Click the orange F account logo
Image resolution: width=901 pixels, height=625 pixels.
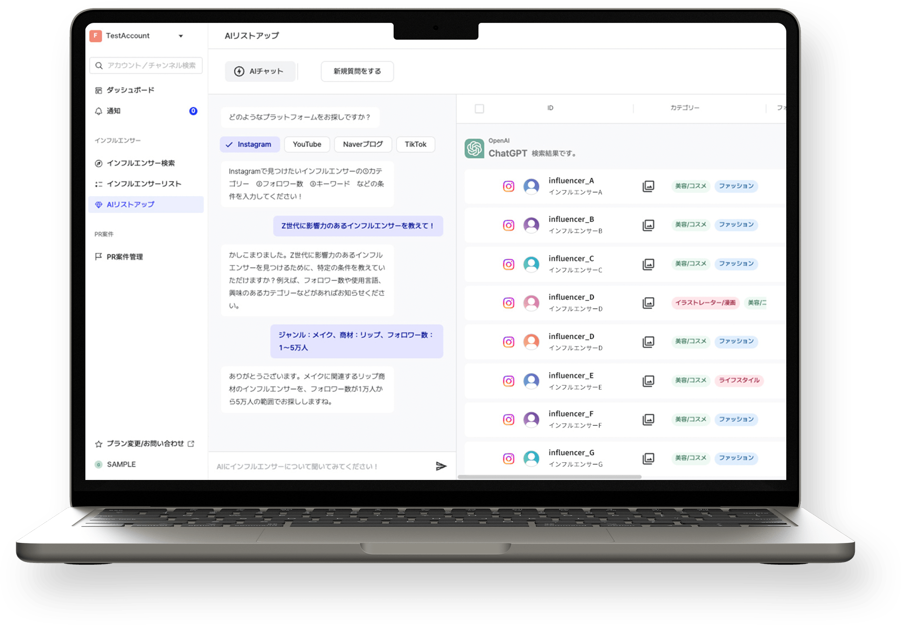(96, 36)
